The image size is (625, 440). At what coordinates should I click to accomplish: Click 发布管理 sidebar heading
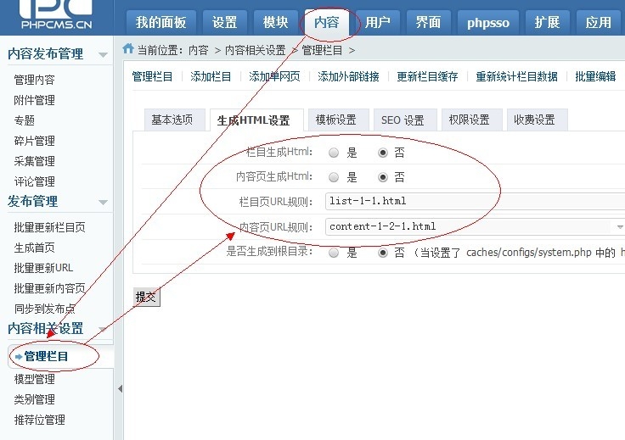pos(32,201)
